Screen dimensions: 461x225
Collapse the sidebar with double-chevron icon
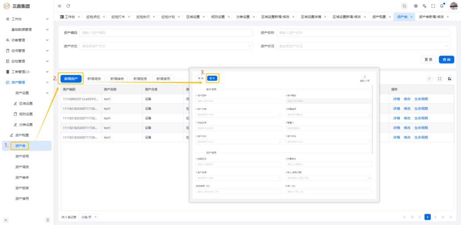tap(6, 220)
